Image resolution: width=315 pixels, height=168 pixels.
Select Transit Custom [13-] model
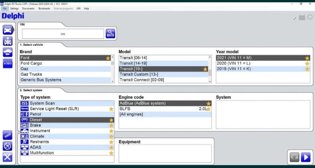click(x=163, y=74)
